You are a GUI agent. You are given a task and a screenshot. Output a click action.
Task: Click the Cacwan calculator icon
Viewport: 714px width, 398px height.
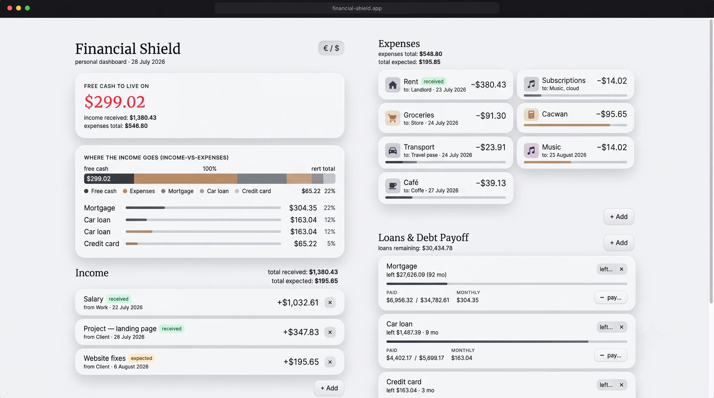tap(531, 115)
